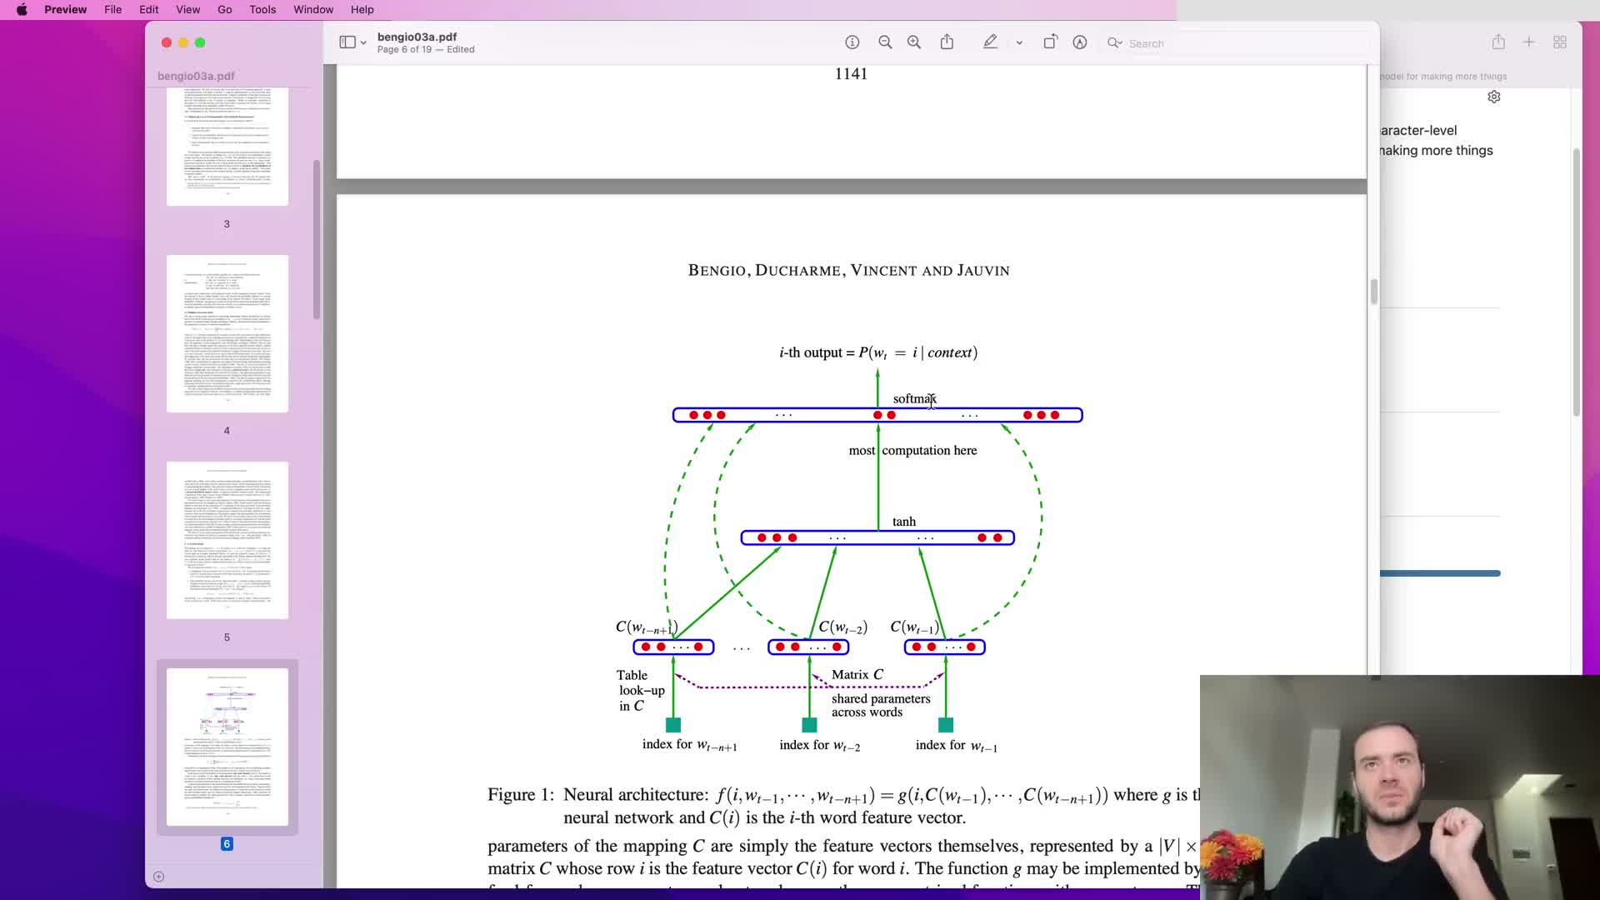Viewport: 1600px width, 900px height.
Task: Click the thumbnail sidebar scrollbar
Action: click(317, 240)
